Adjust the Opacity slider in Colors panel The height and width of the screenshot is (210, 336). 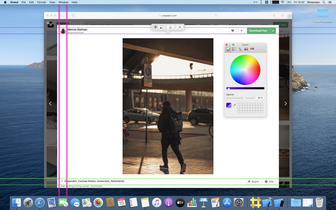click(x=240, y=98)
